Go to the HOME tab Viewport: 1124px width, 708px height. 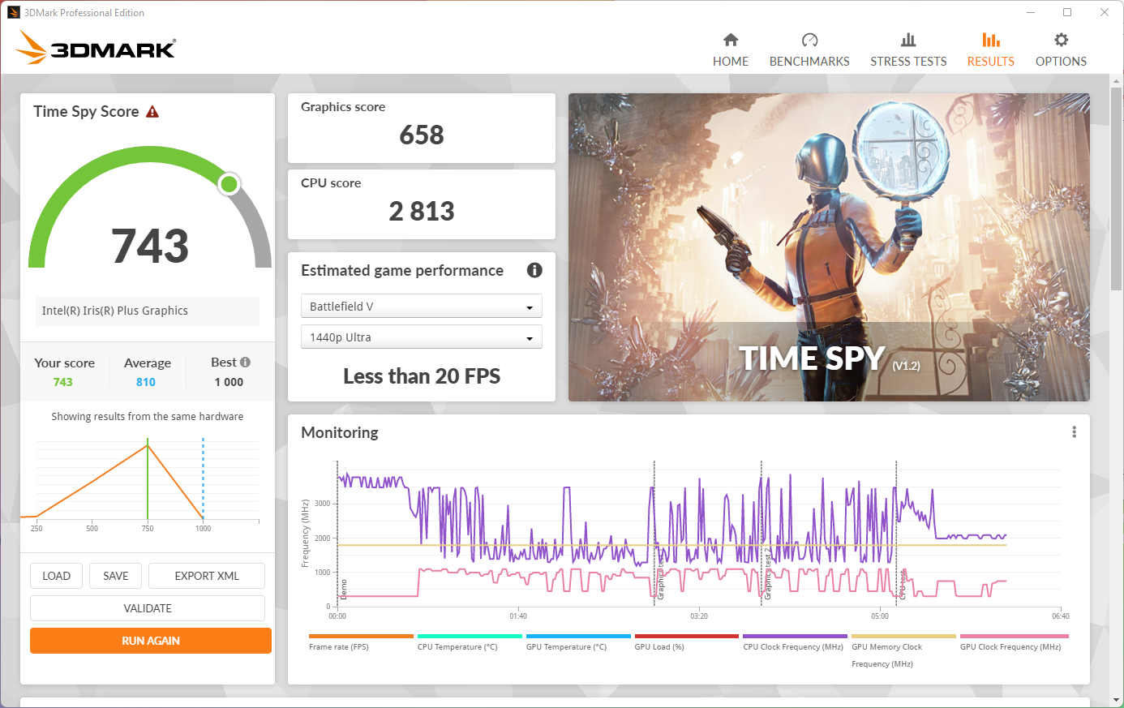point(731,49)
